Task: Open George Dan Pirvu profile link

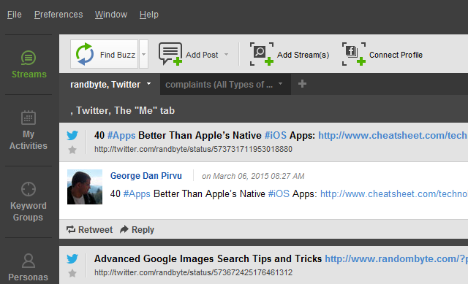Action: point(146,176)
